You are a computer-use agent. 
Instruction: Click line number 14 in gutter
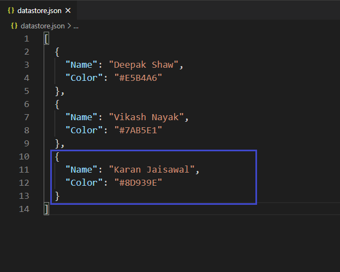[24, 209]
